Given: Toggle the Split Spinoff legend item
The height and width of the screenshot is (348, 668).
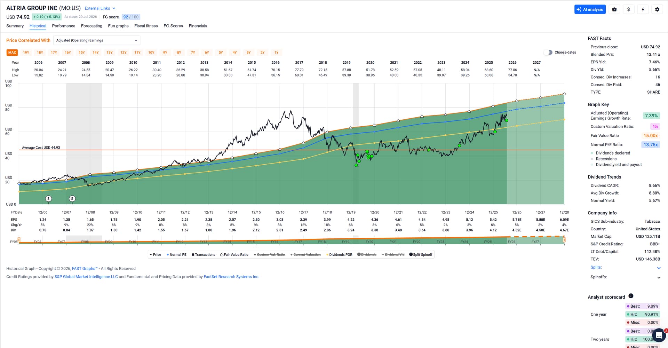Looking at the screenshot, I should [421, 255].
